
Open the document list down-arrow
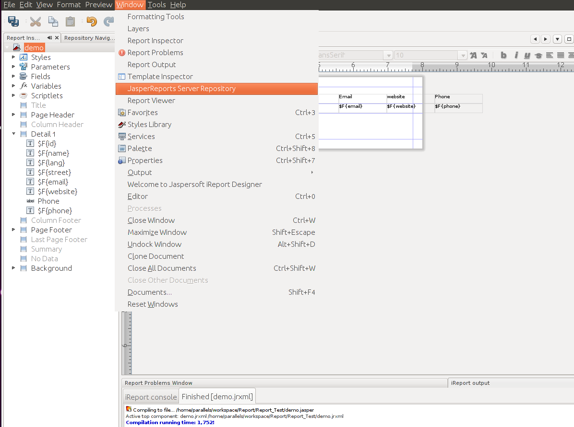[557, 39]
